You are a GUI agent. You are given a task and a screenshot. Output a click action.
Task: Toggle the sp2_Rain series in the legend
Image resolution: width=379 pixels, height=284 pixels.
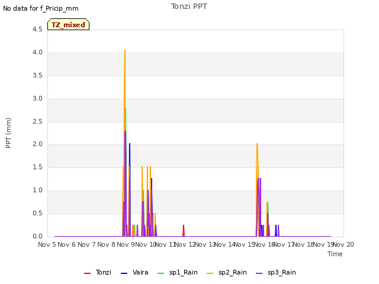(227, 272)
